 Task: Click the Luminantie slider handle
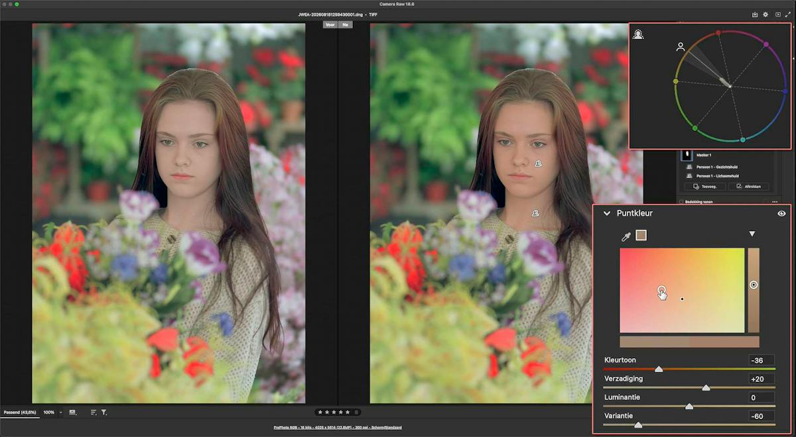[689, 407]
